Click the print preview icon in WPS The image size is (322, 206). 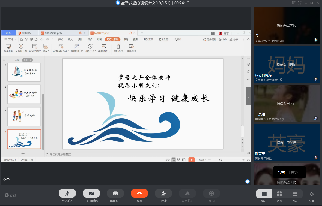point(36,39)
